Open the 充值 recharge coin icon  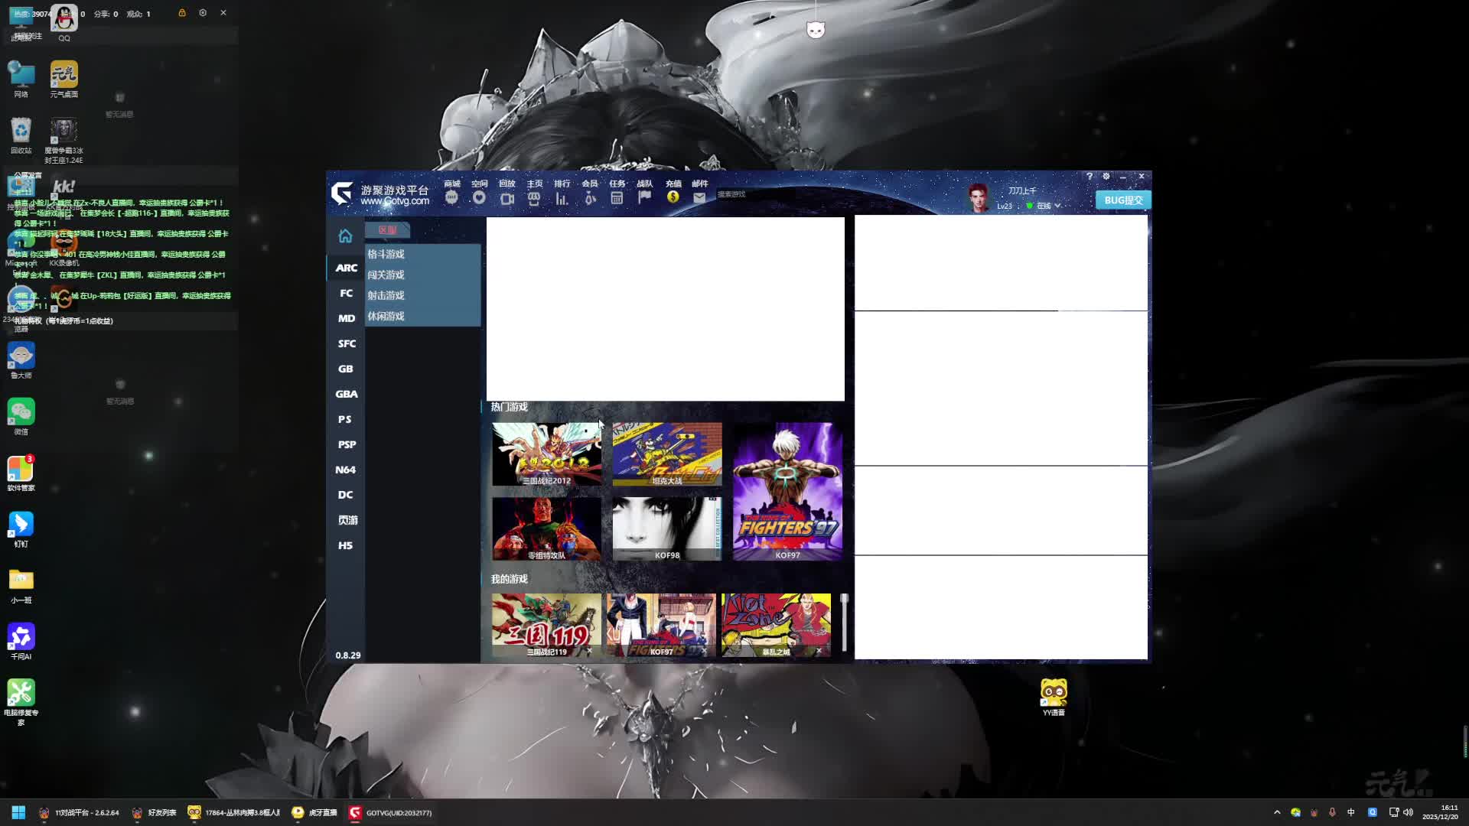point(673,197)
